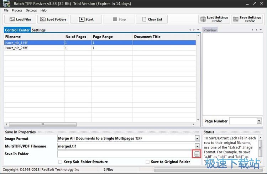Close the Batch TIFF Resizer window
Viewport: 267px width, 174px height.
pyautogui.click(x=262, y=4)
